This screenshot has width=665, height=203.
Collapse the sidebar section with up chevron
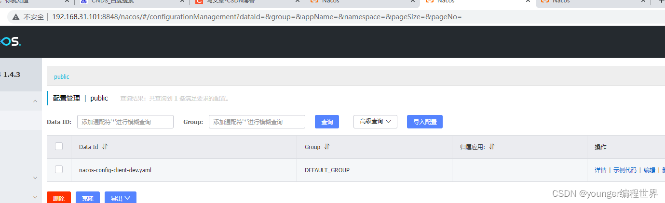(x=35, y=101)
